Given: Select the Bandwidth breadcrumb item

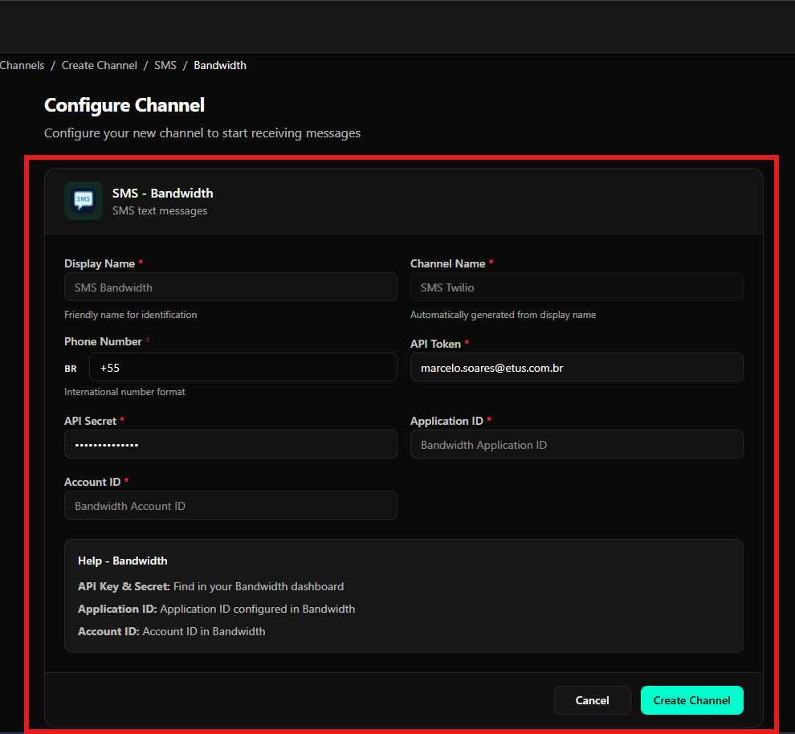Looking at the screenshot, I should (220, 65).
